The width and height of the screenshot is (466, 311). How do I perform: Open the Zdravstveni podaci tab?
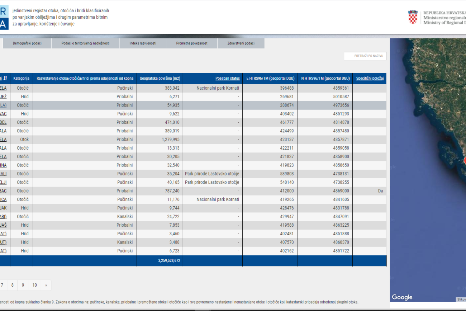coord(241,43)
